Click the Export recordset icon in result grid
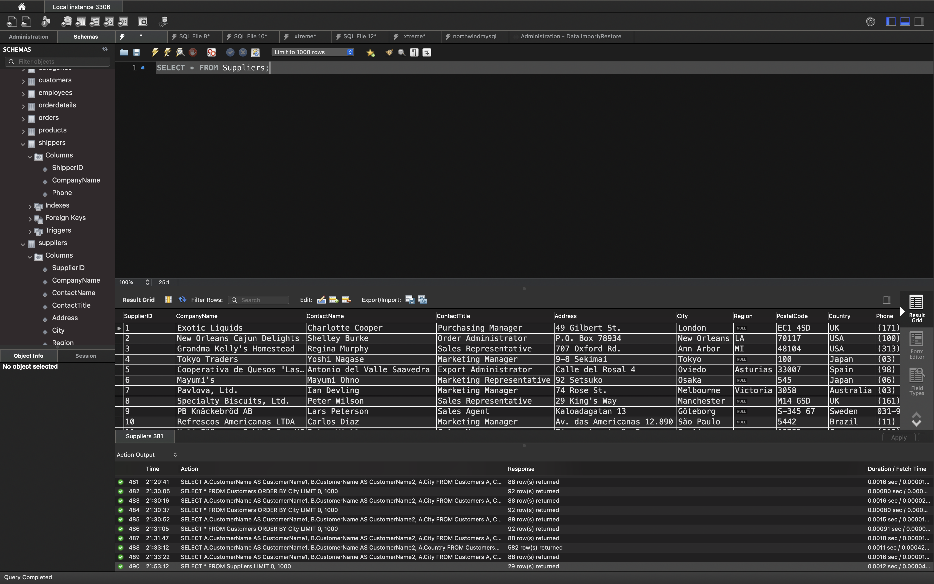The width and height of the screenshot is (934, 584). click(410, 300)
